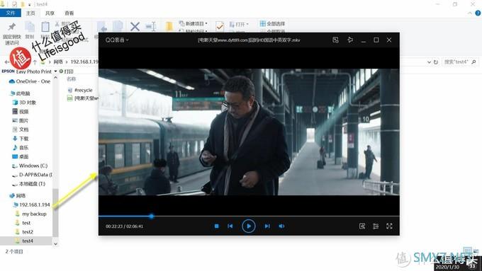Select the [电影天堂 mkv file in list
This screenshot has width=482, height=271.
point(83,98)
